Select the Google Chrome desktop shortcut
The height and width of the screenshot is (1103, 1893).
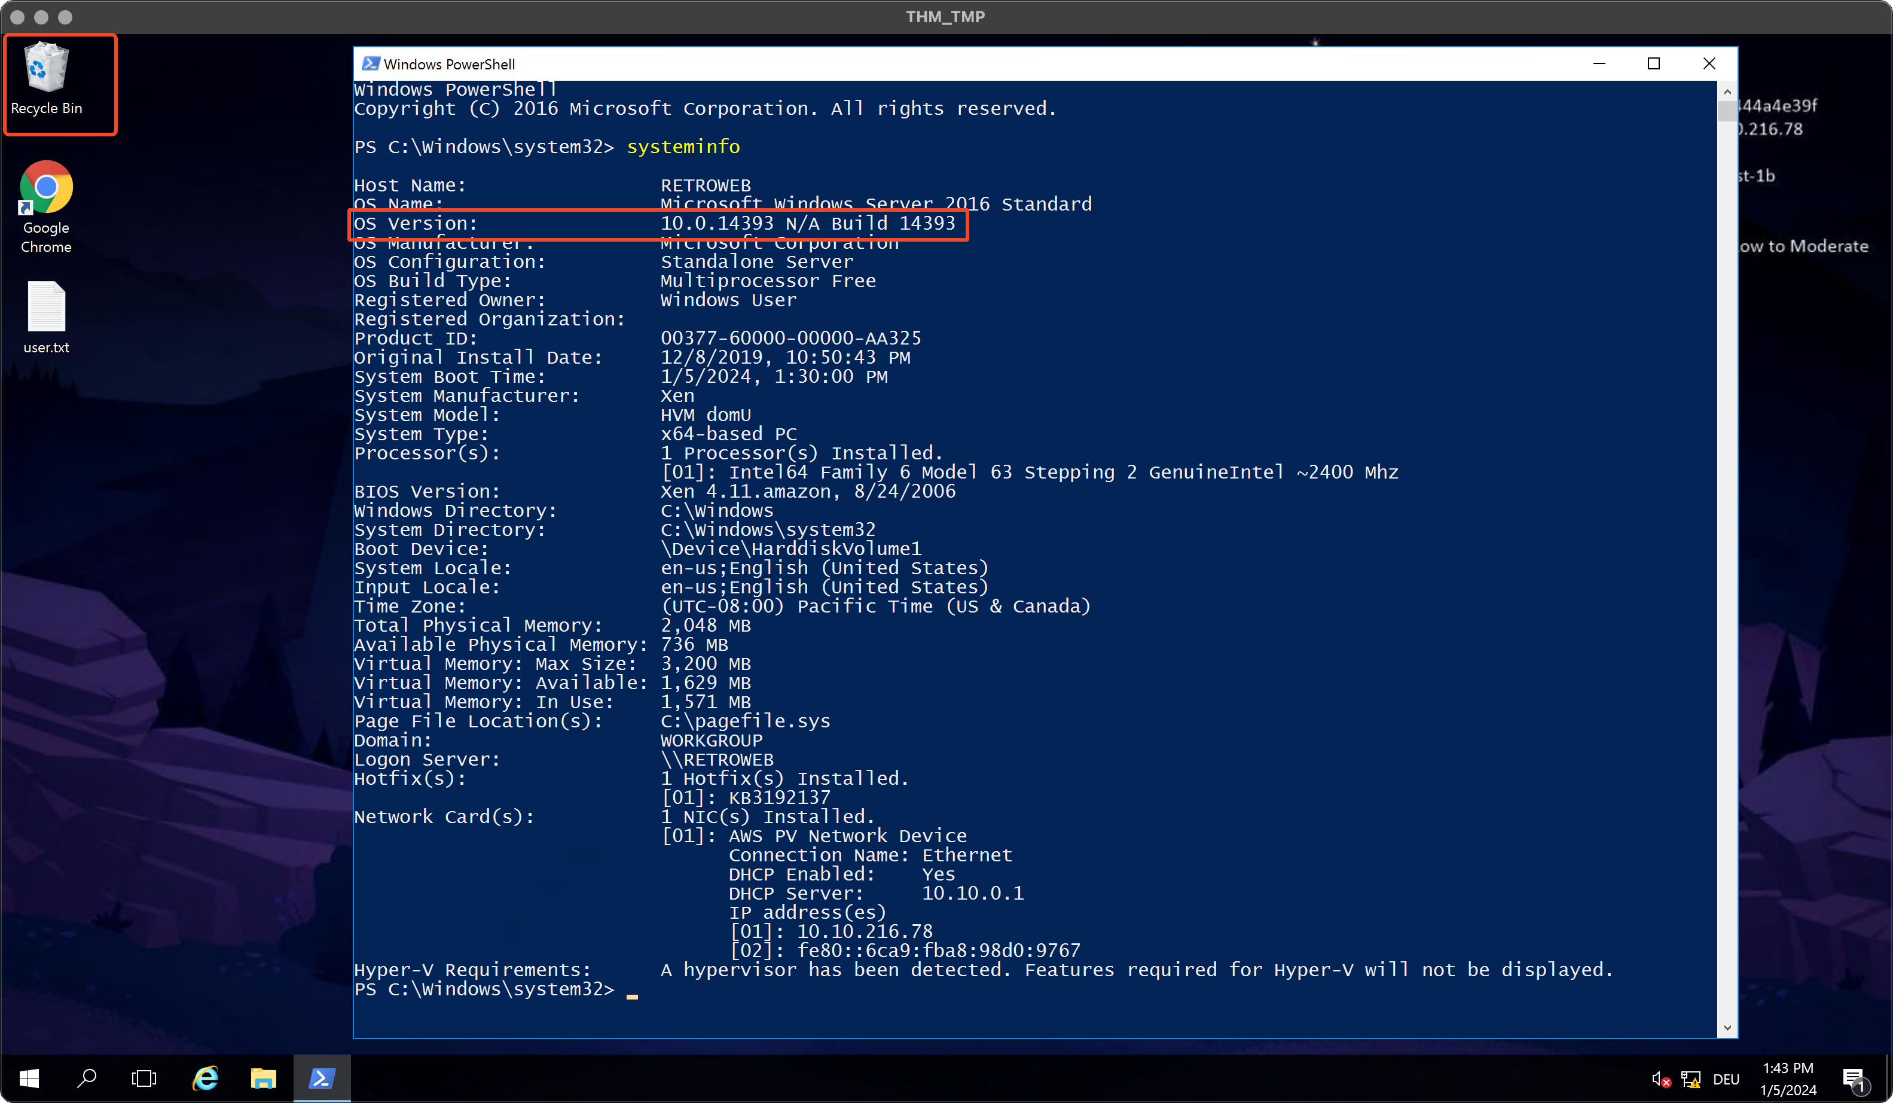[47, 206]
